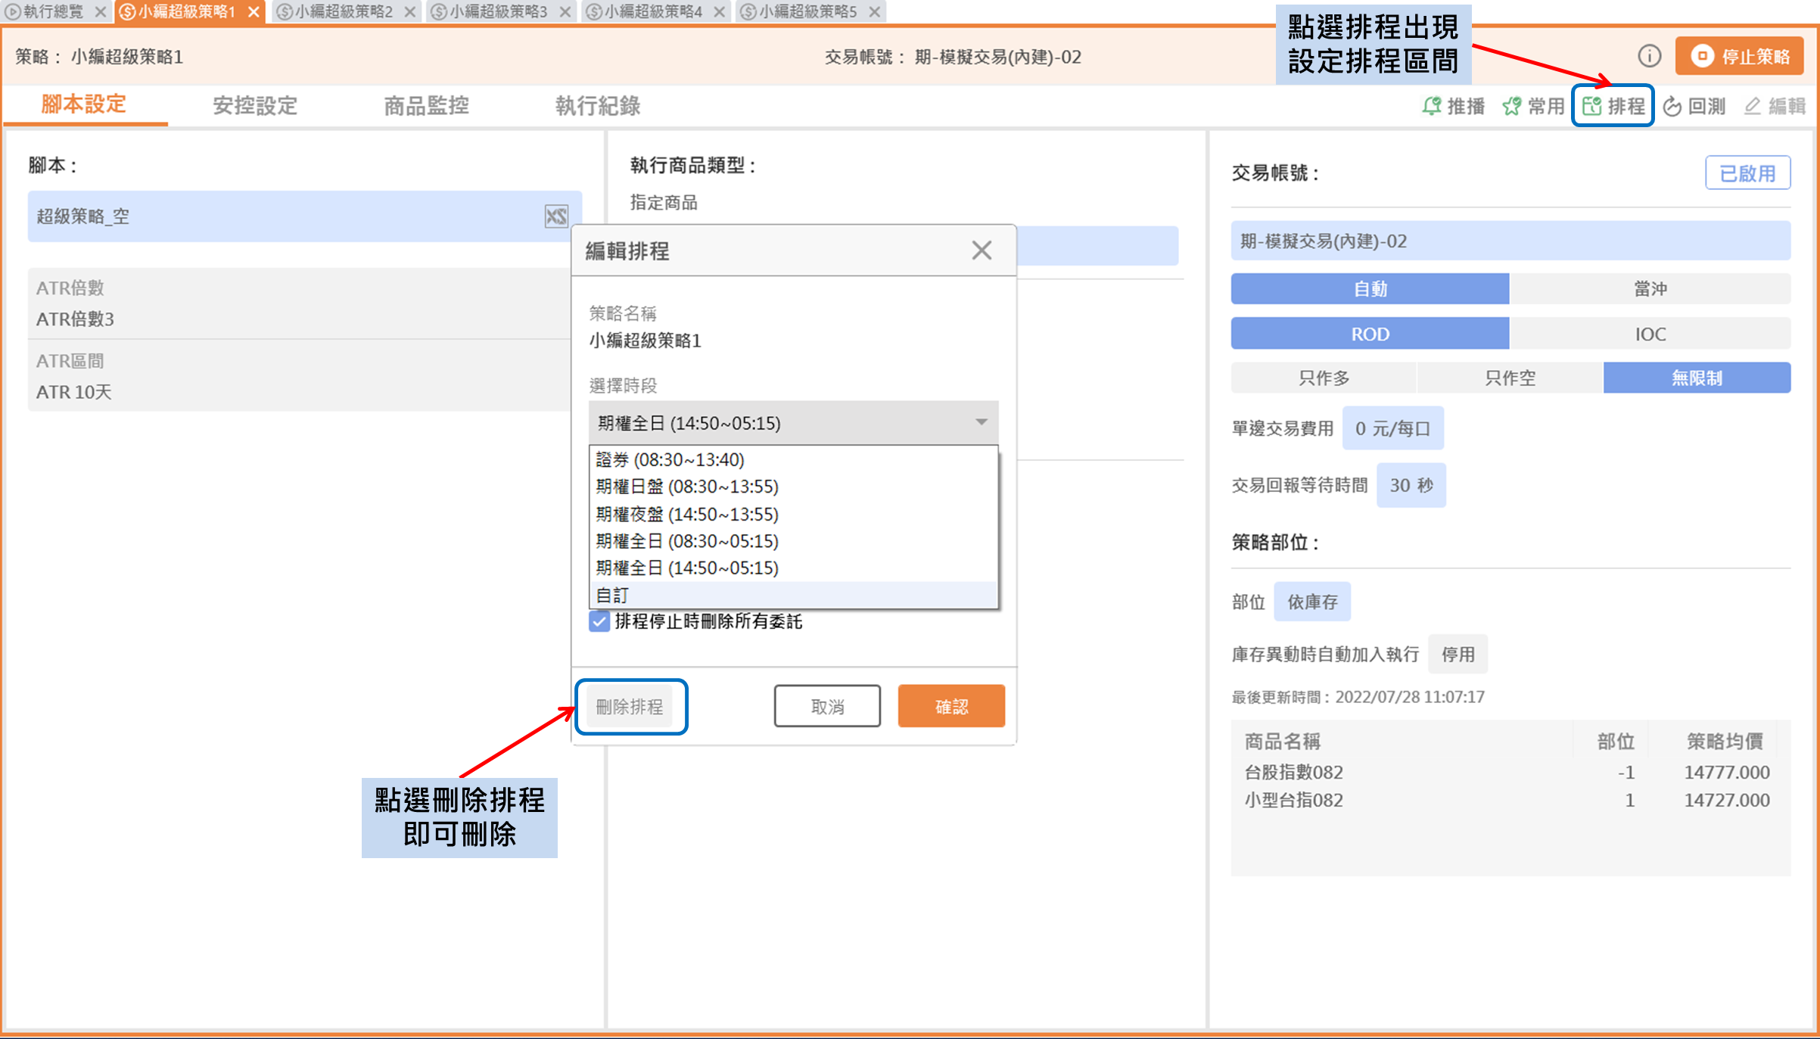Viewport: 1820px width, 1039px height.
Task: Switch to the 安控設定 tab
Action: click(255, 106)
